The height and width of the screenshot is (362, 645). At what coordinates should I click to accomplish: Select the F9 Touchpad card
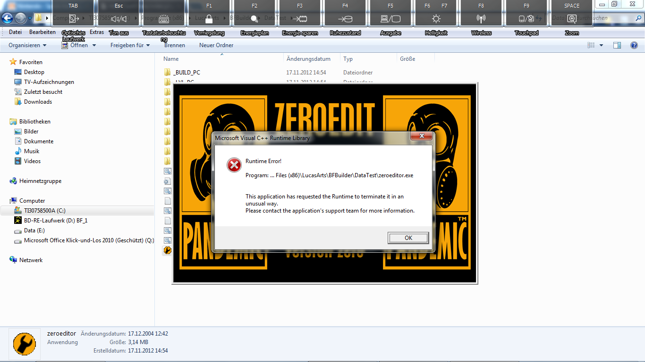pos(526,13)
